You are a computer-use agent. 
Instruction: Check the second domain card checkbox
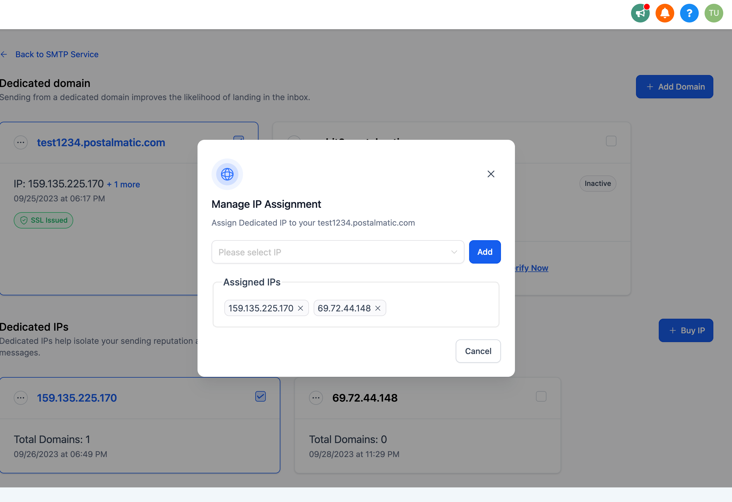pos(611,141)
